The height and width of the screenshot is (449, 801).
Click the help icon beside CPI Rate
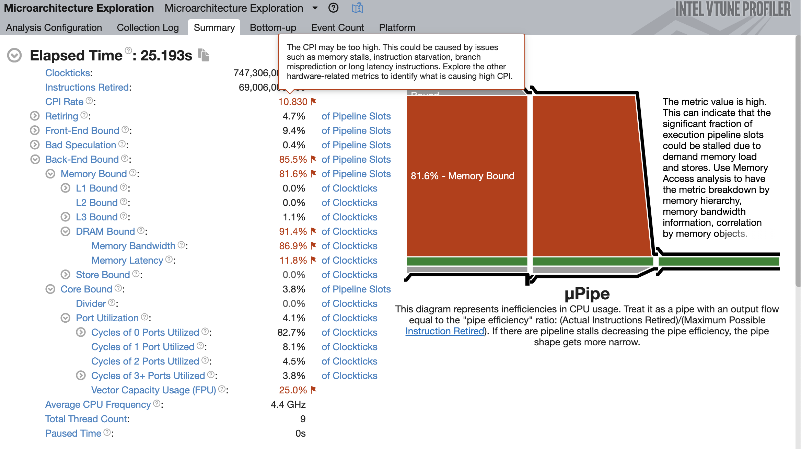[x=89, y=101]
